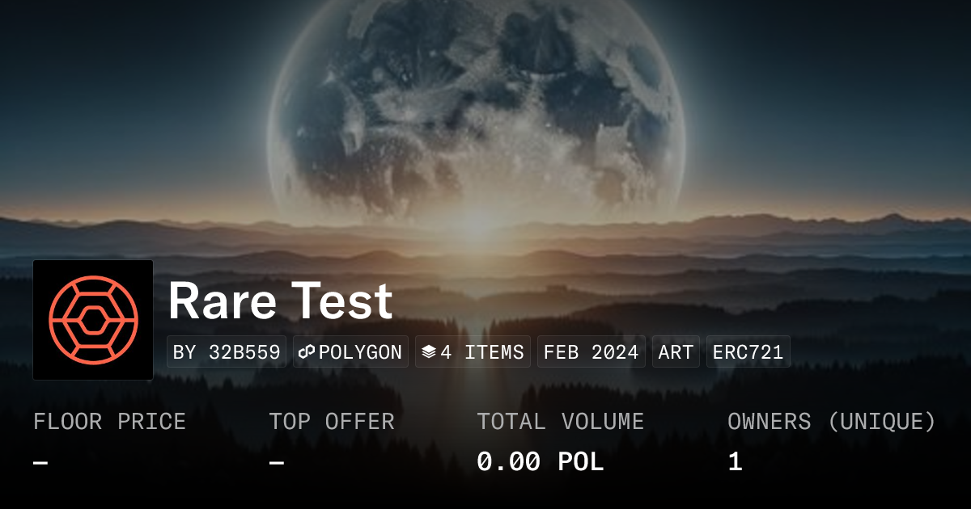Viewport: 971px width, 509px height.
Task: Click the ERC721 token standard badge
Action: click(748, 352)
